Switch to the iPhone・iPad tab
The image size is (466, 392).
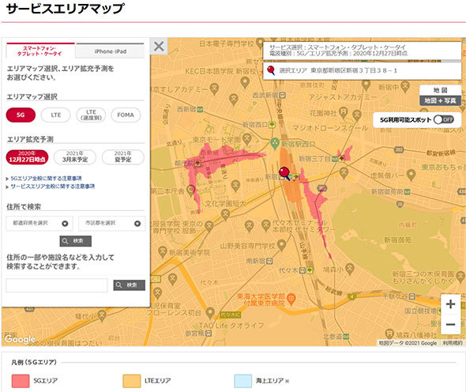pos(111,51)
